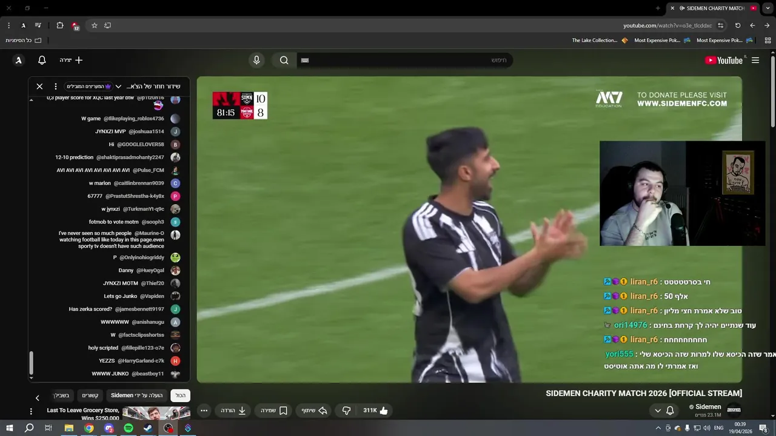Screen dimensions: 776x436
Task: Expand subscription options chevron next to bell
Action: 658,411
